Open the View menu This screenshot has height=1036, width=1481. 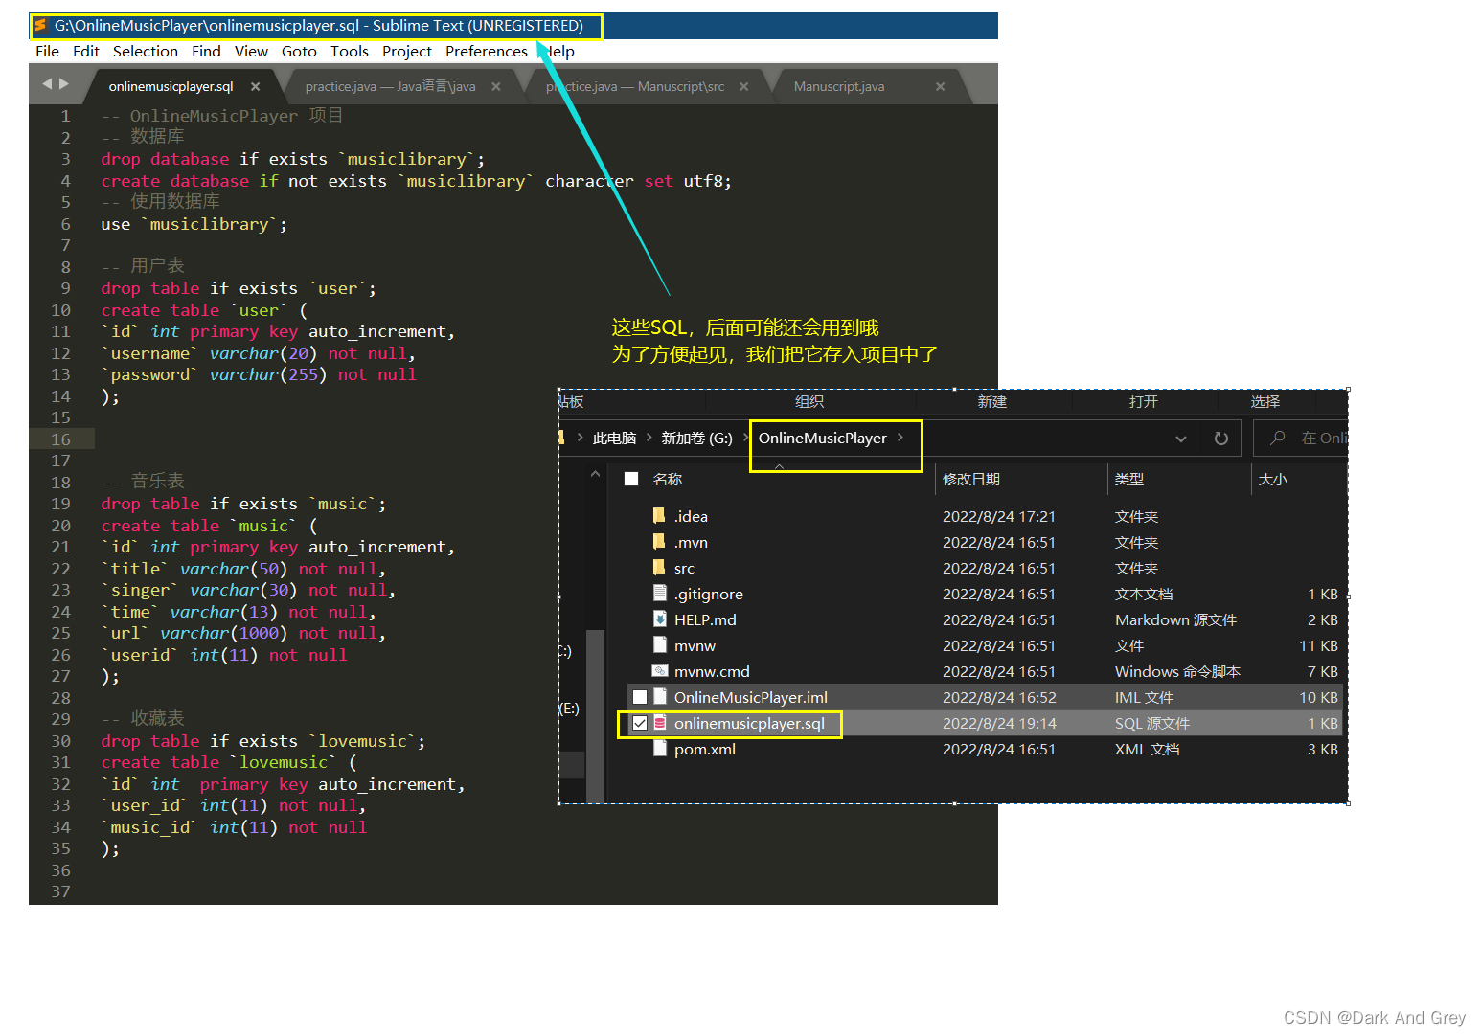pos(251,52)
